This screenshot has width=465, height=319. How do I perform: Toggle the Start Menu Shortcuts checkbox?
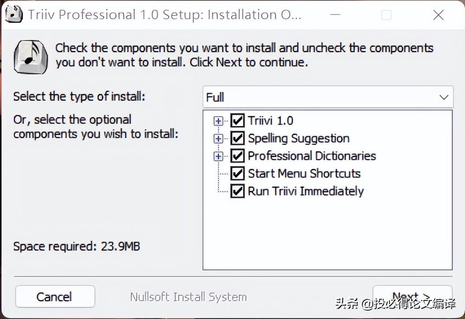click(237, 174)
